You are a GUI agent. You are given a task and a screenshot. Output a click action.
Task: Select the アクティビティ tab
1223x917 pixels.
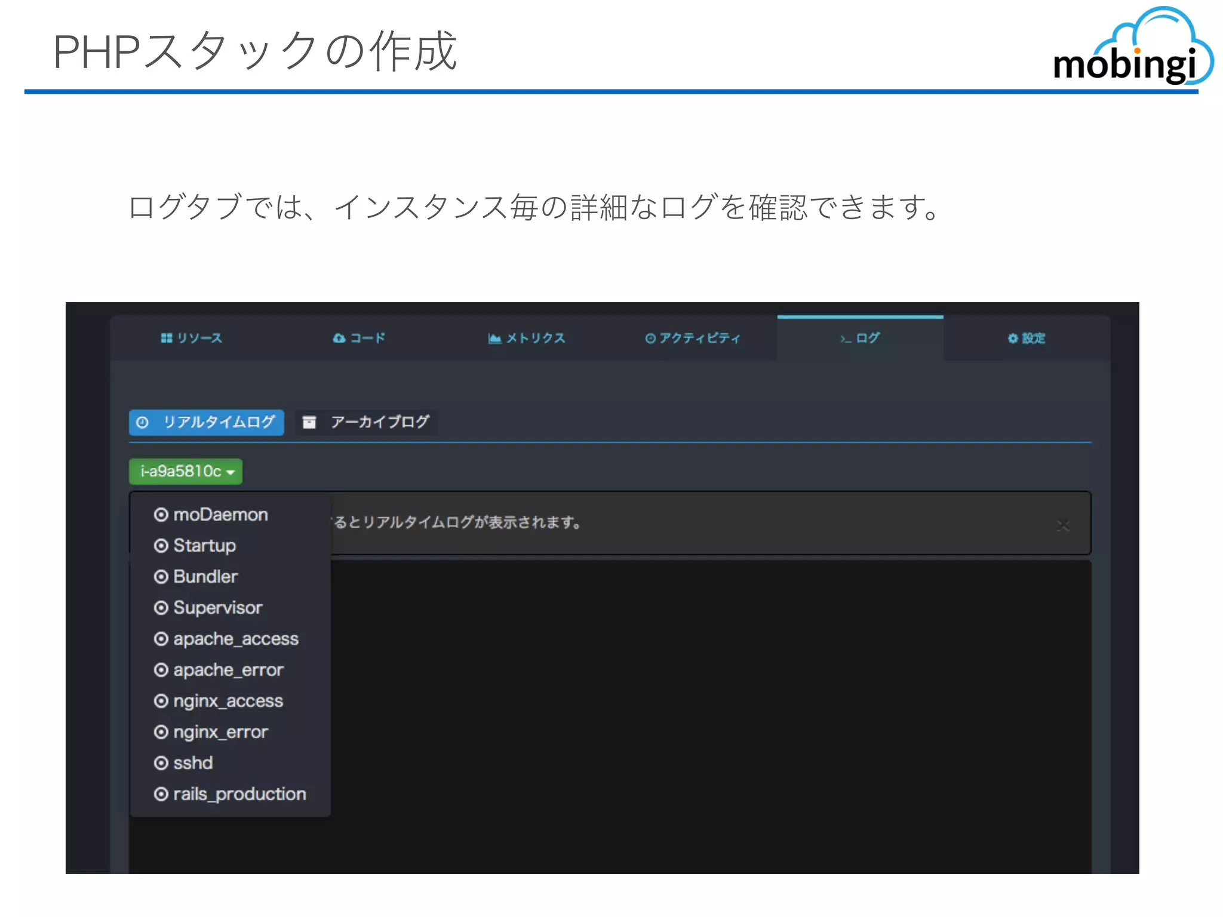(x=693, y=338)
